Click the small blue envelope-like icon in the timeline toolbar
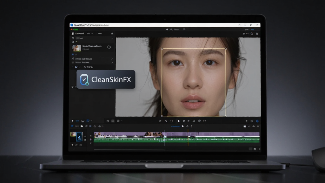The height and width of the screenshot is (183, 325). pos(90,126)
